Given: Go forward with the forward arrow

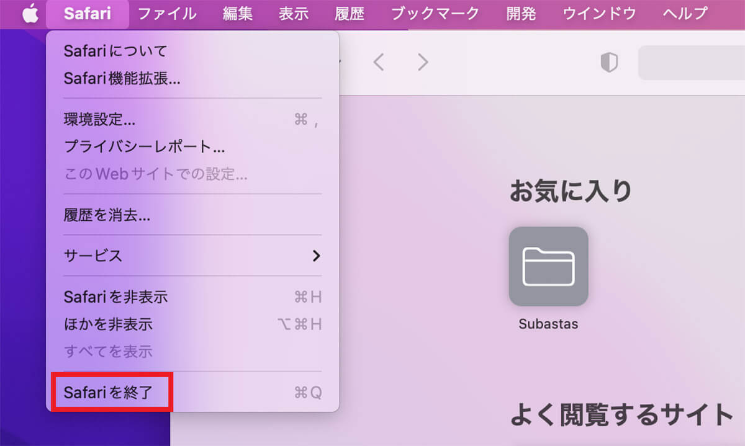Looking at the screenshot, I should (423, 62).
